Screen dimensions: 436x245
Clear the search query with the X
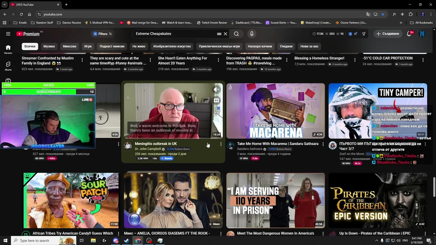225,34
